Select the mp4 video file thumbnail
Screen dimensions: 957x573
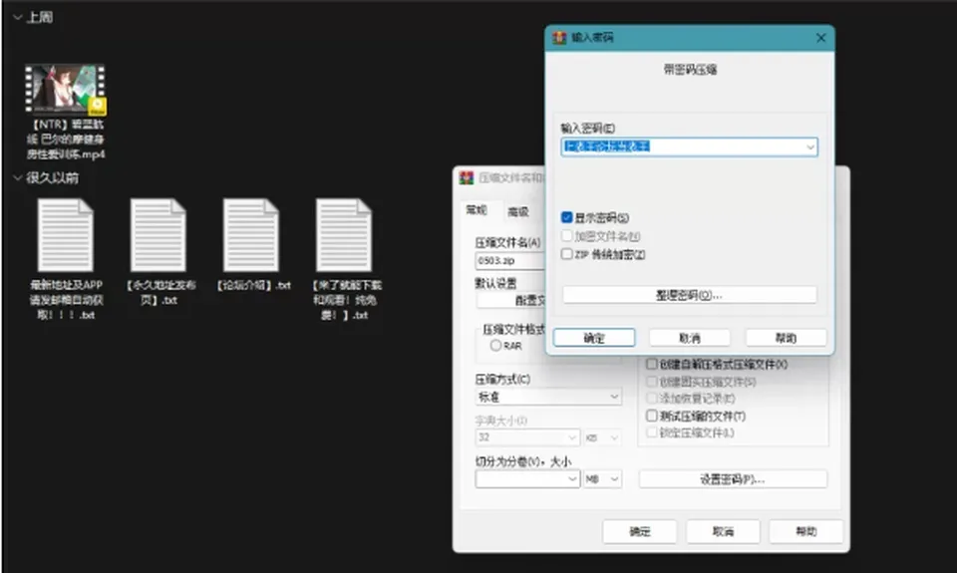tap(66, 90)
